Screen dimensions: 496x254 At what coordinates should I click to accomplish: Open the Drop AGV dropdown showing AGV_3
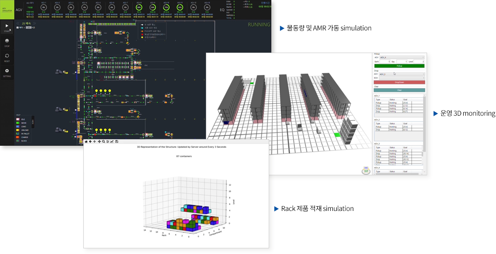tap(402, 74)
